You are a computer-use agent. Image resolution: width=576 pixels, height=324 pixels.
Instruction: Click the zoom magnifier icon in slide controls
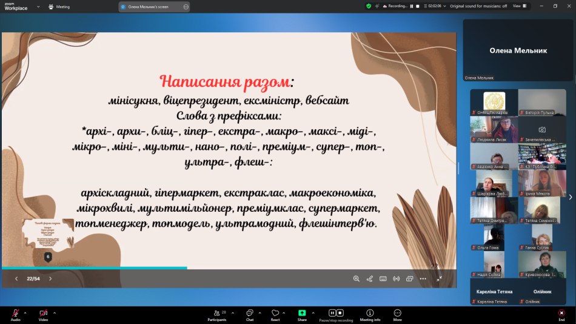coord(357,278)
